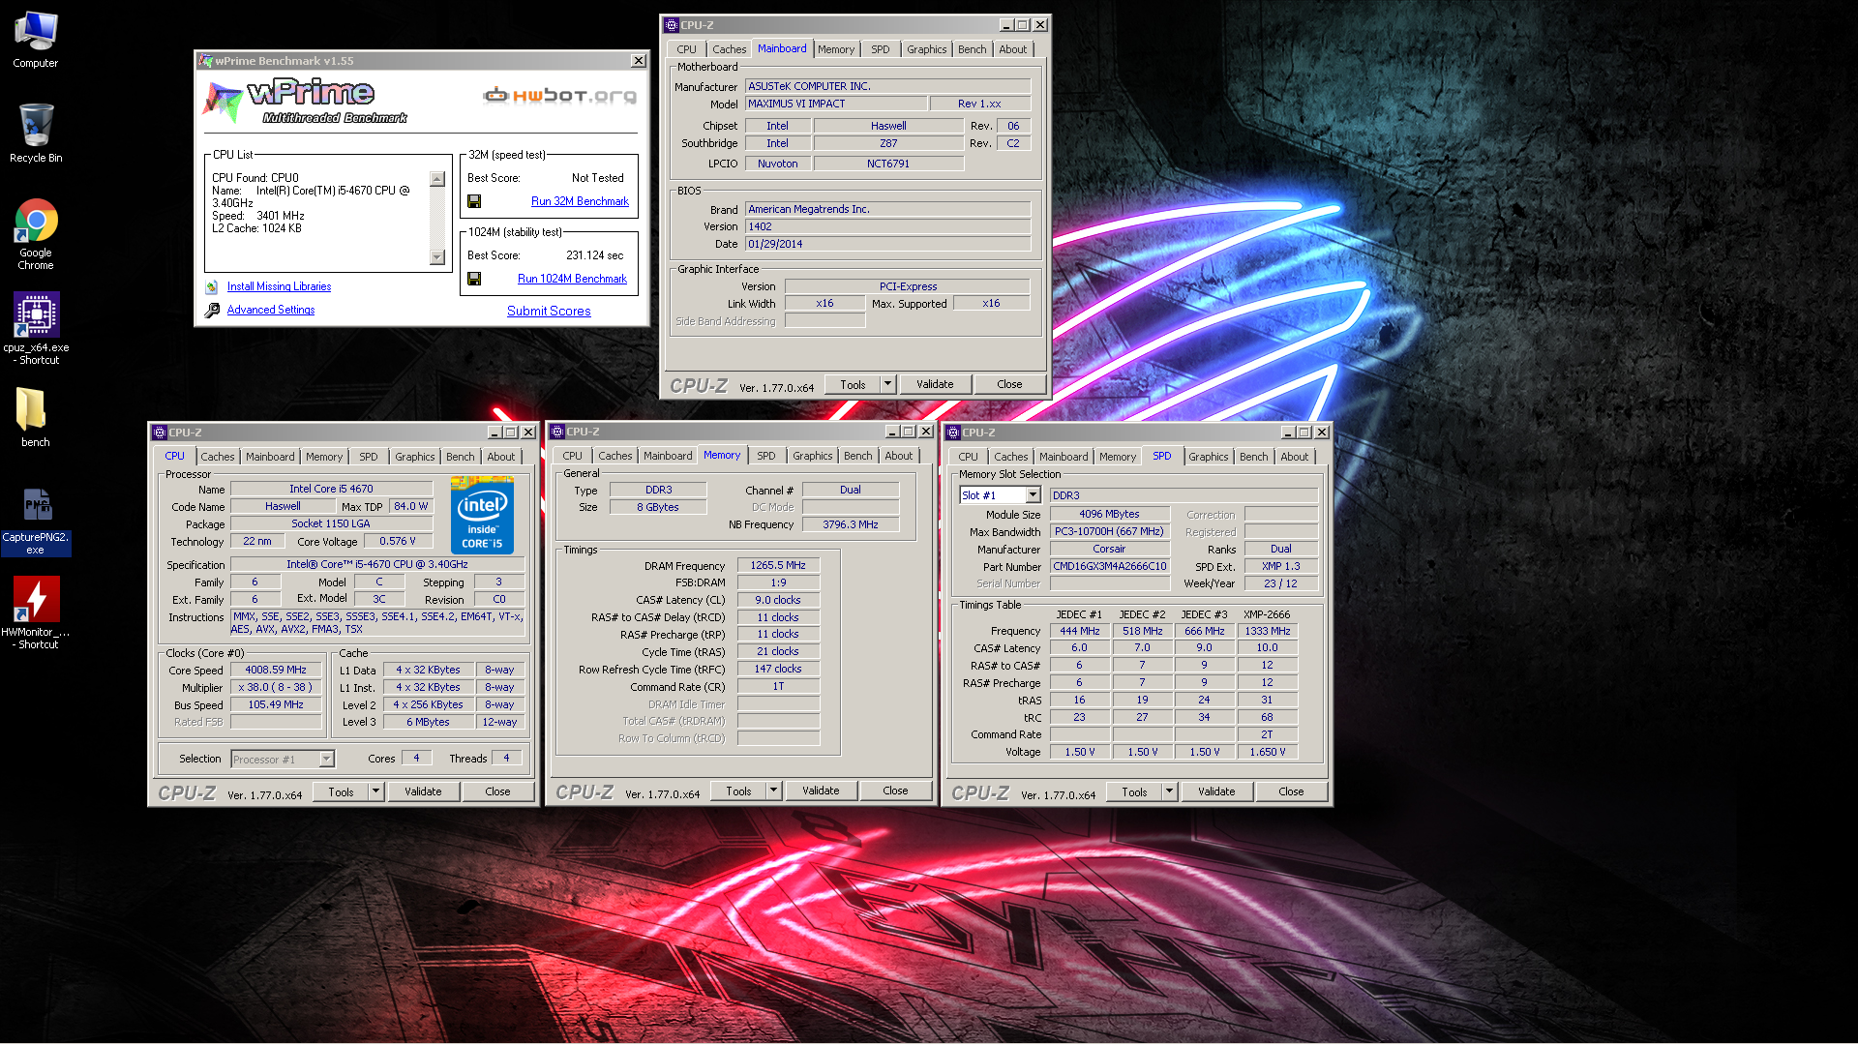Click the Part Number CMD16GX3M4A2666C10 field

point(1109,566)
